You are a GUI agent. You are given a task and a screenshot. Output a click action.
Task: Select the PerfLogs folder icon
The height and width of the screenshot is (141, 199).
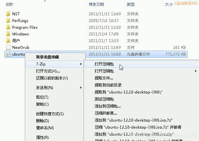(x=8, y=20)
